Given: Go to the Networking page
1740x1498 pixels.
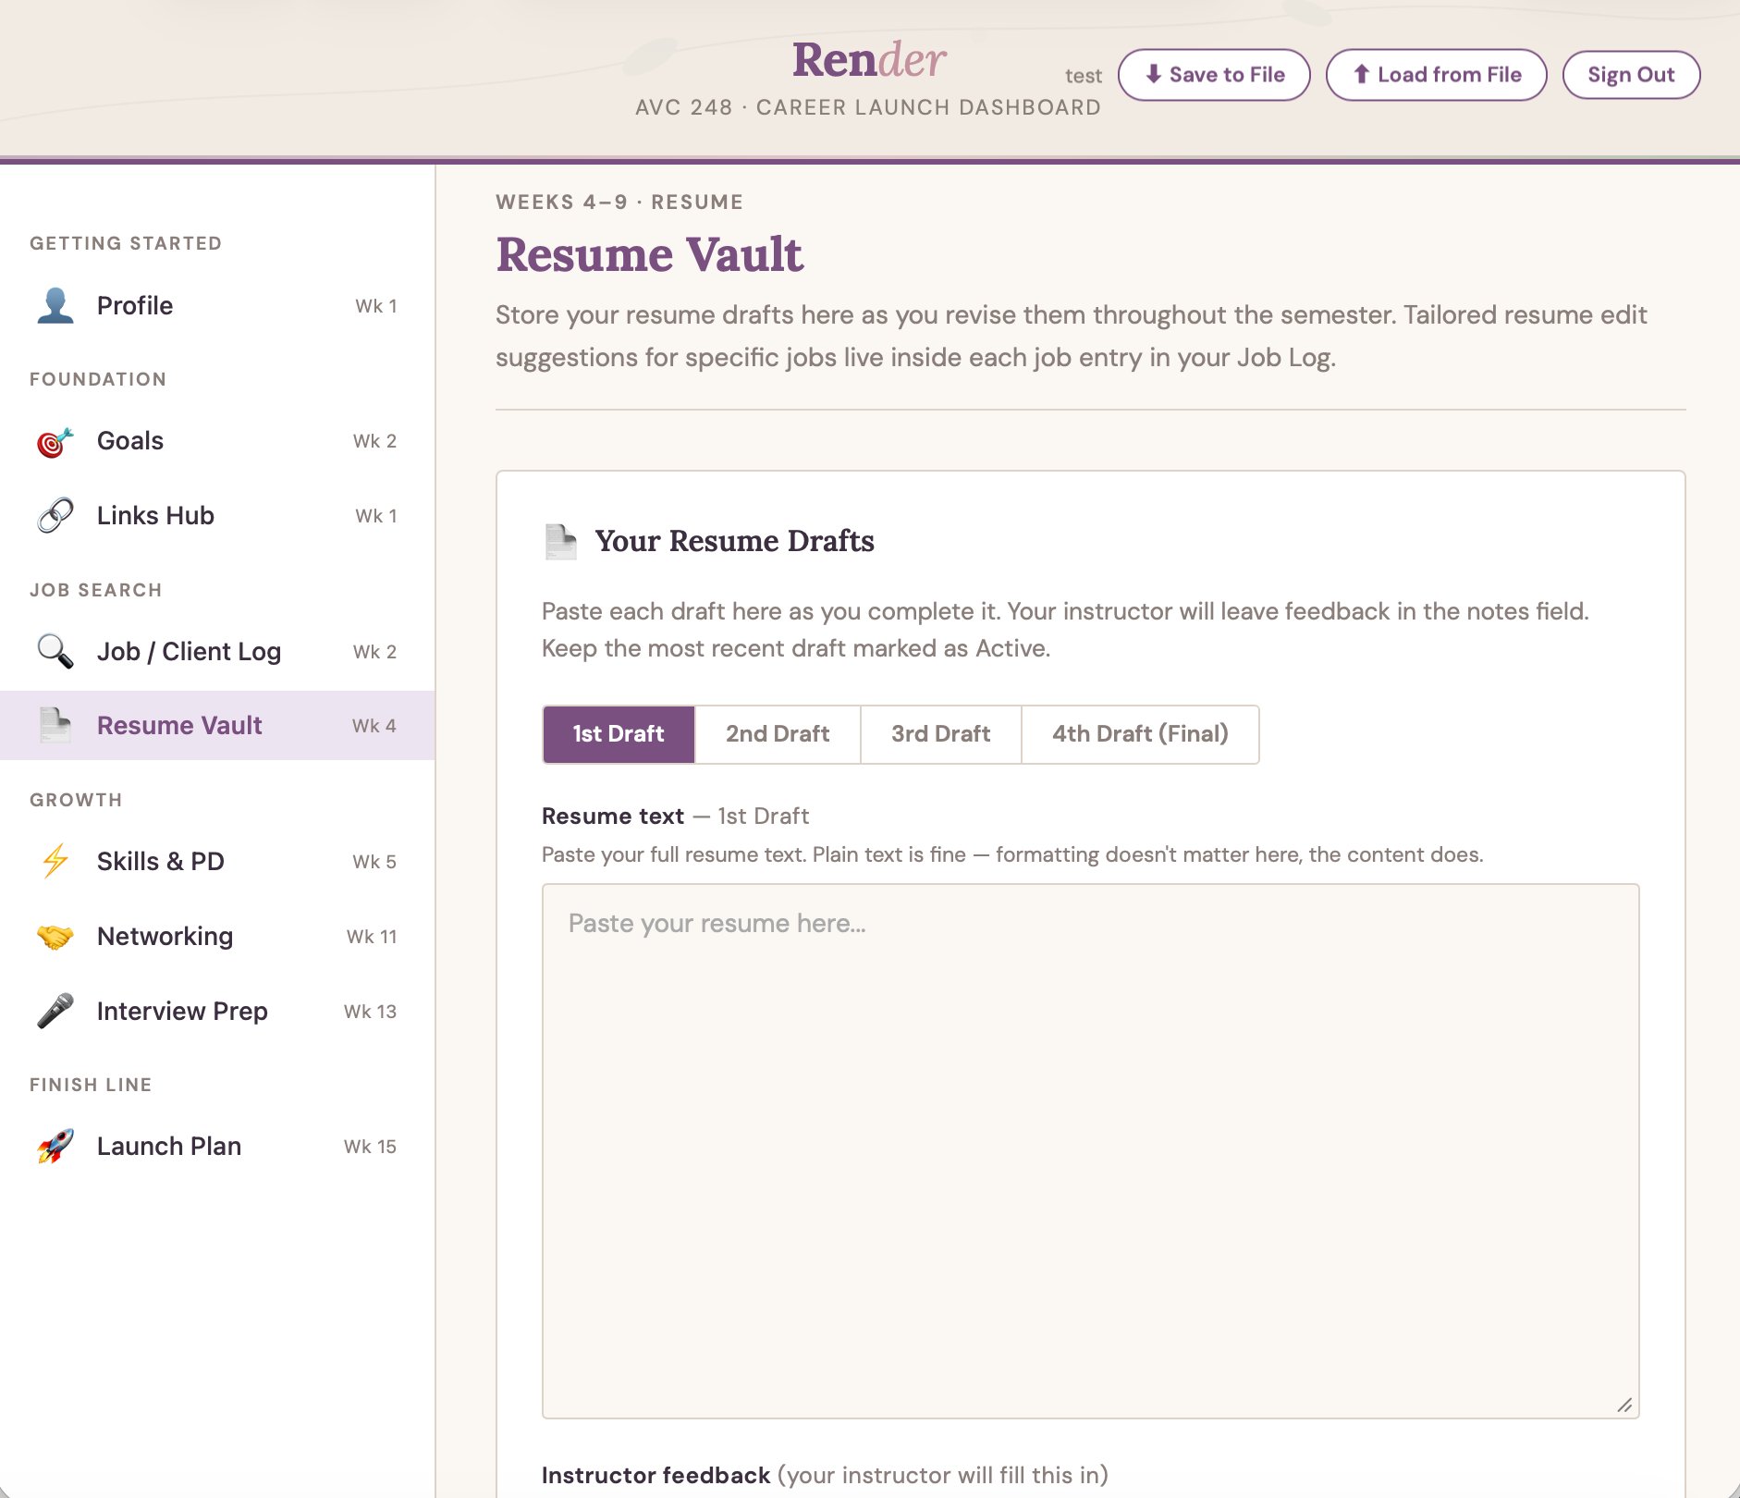Looking at the screenshot, I should pos(217,937).
